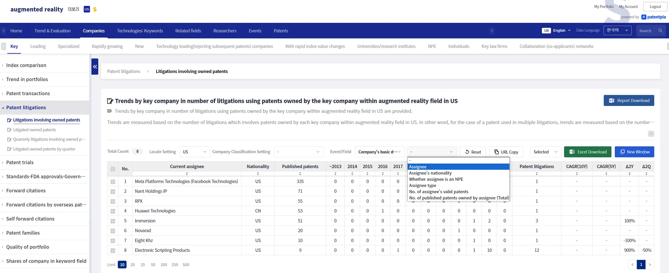
Task: Open My Portfolio link
Action: [x=604, y=7]
